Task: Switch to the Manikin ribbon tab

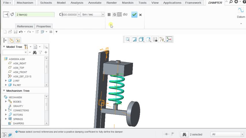Action: (x=128, y=3)
